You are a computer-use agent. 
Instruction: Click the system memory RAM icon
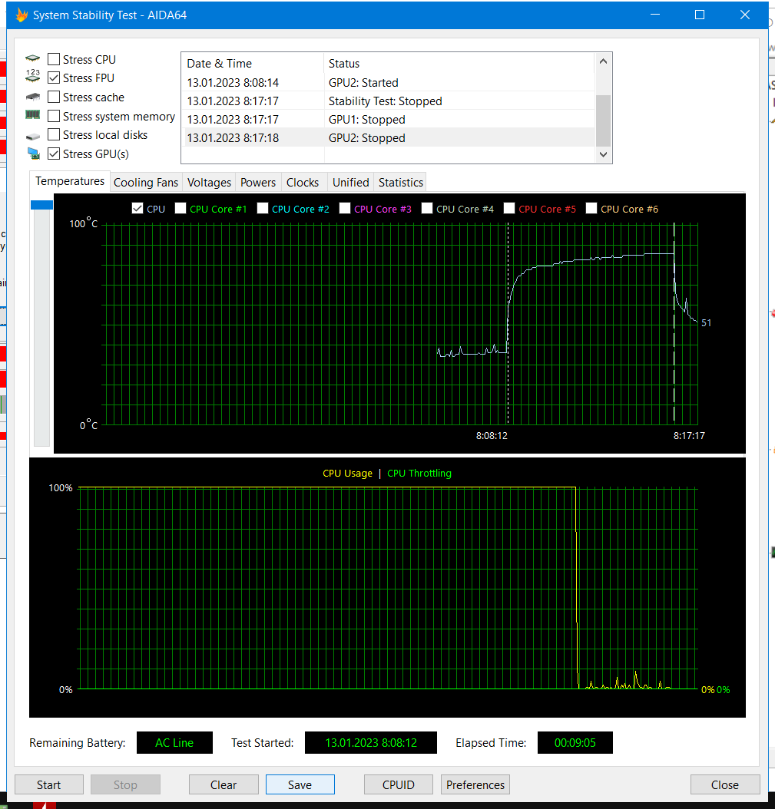tap(32, 114)
